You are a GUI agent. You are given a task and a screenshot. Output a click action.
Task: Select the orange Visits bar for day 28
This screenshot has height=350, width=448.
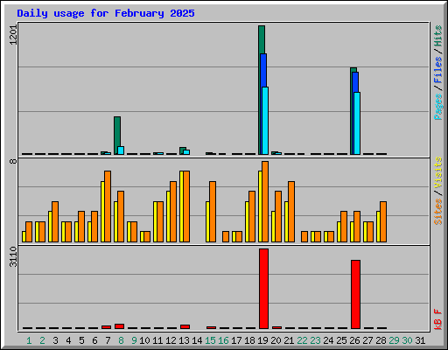(x=383, y=221)
